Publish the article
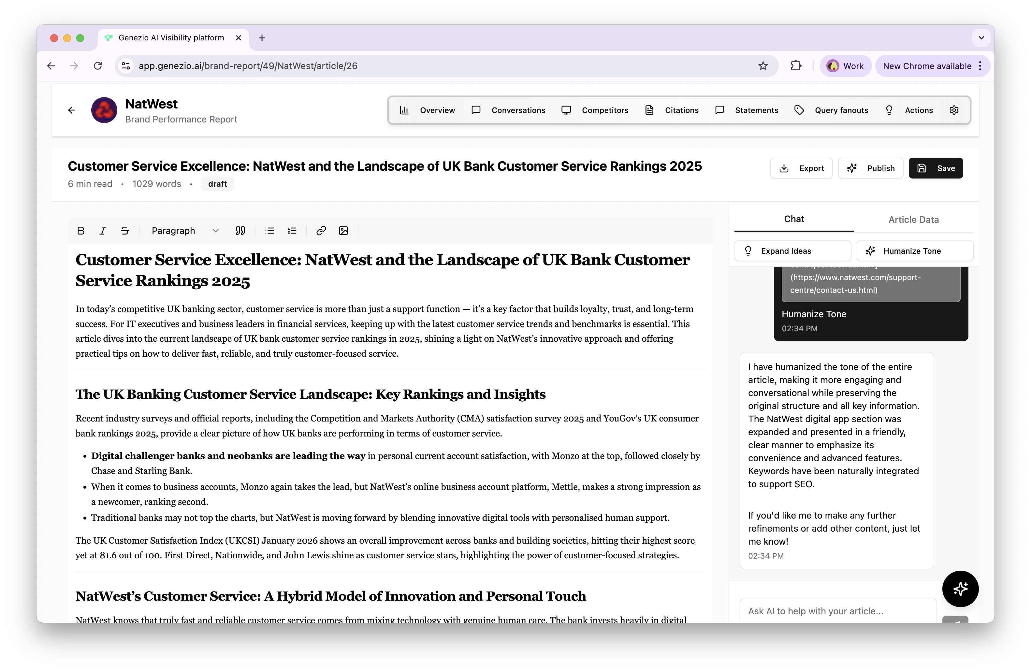The image size is (1031, 671). [x=871, y=168]
